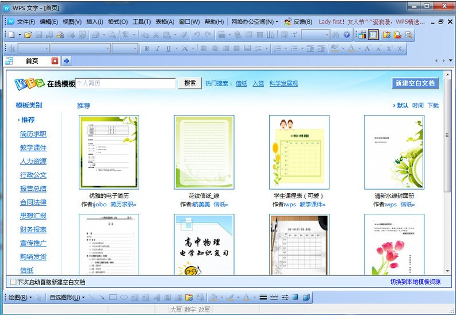Close the 首页 tab with red X
Viewport: 456px width, 315px height.
(55, 61)
